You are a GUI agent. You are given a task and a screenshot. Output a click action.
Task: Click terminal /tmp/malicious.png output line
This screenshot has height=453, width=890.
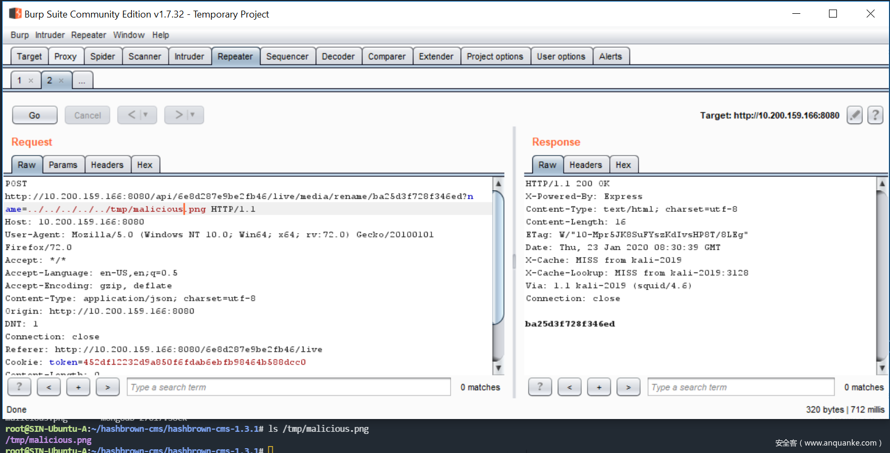pos(48,440)
